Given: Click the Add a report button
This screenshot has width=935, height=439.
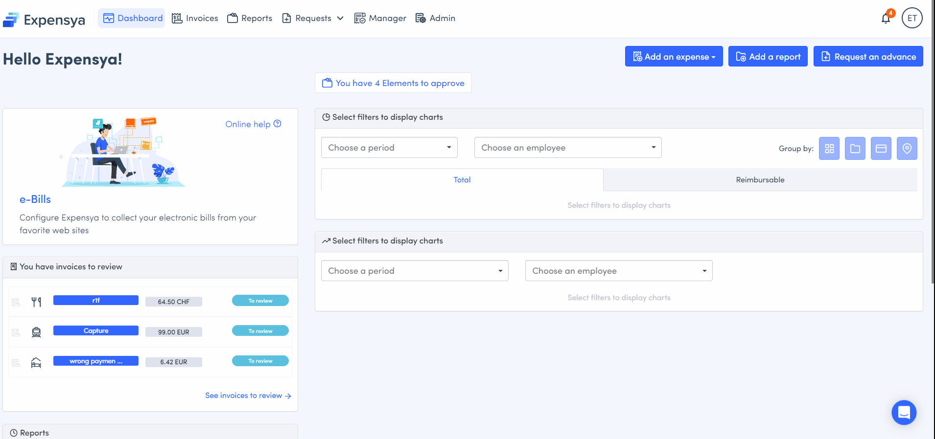Looking at the screenshot, I should [768, 57].
